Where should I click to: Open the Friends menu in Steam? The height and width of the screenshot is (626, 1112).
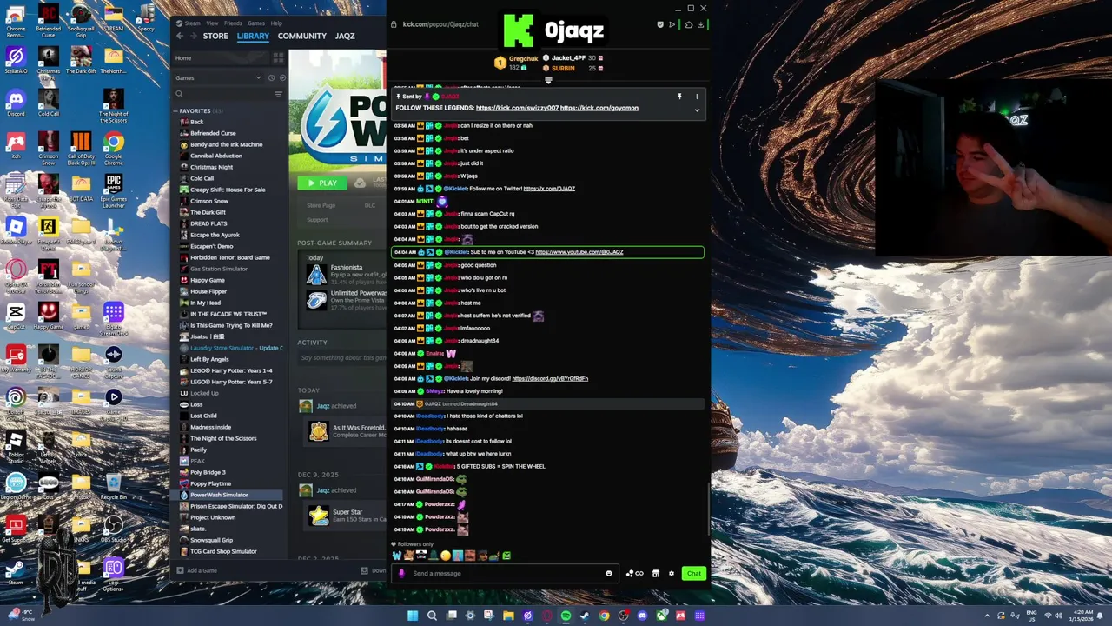pyautogui.click(x=233, y=23)
